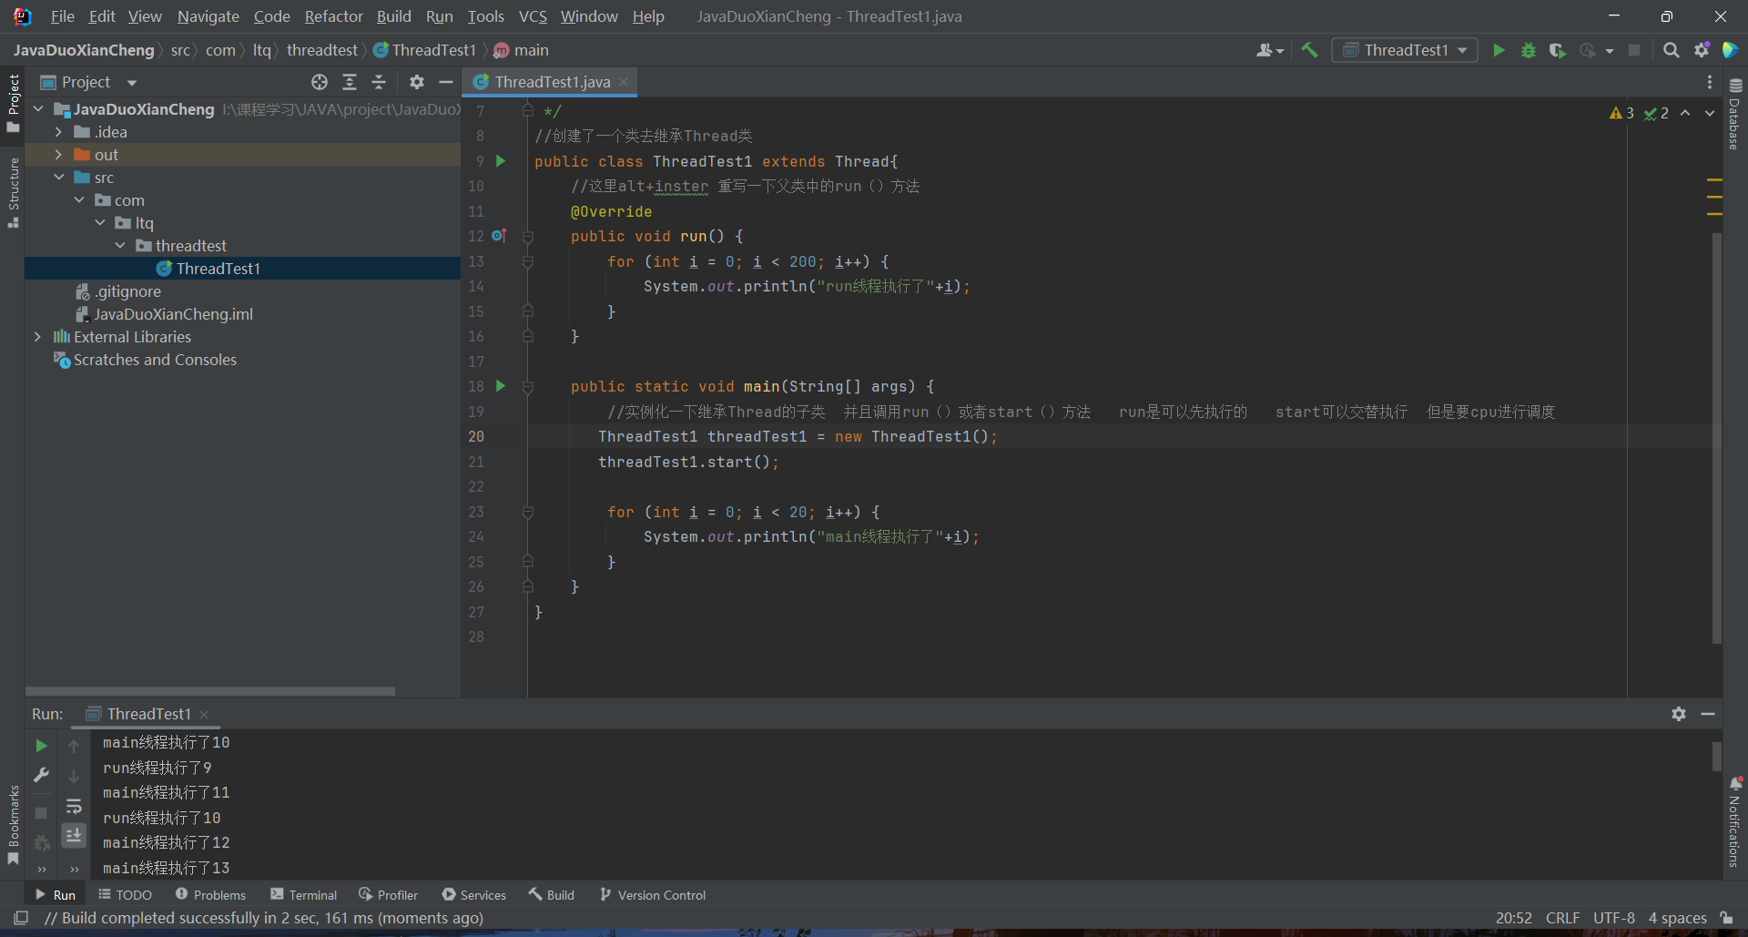Toggle soft-wrap in the Run console

pyautogui.click(x=74, y=806)
